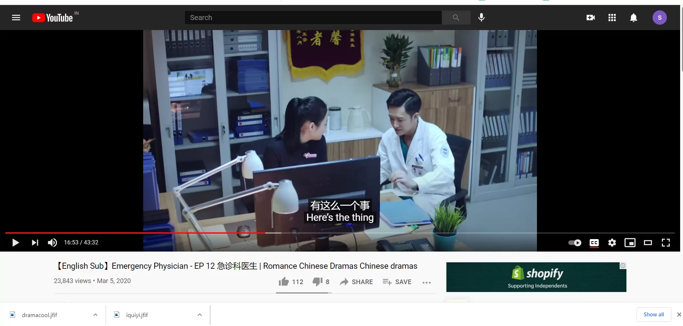
Task: Start voice search with microphone icon
Action: (481, 18)
